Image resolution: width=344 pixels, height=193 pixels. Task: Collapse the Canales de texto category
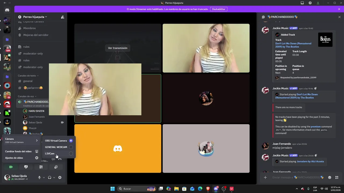pos(28,76)
